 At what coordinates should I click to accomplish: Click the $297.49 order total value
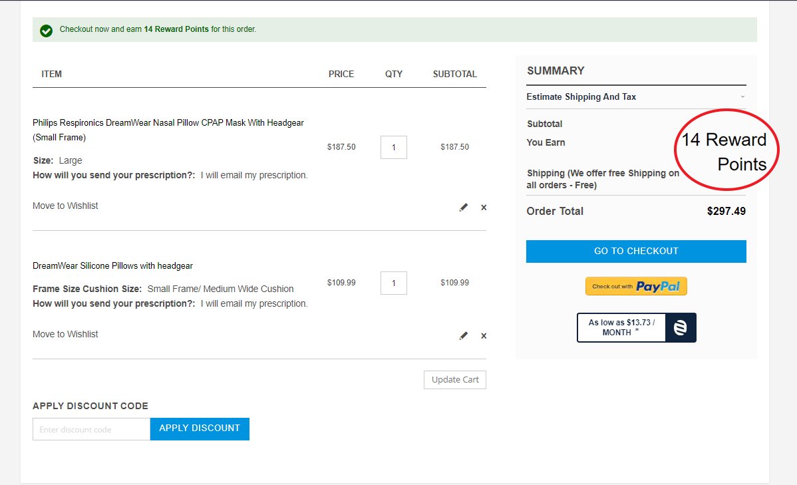pyautogui.click(x=726, y=211)
